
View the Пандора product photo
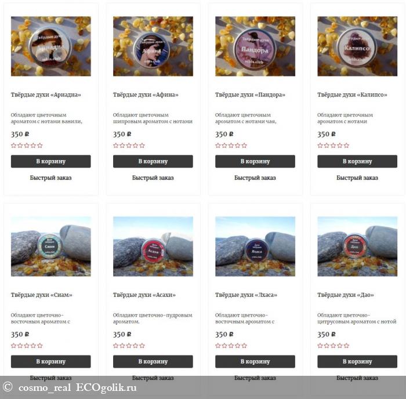click(255, 46)
